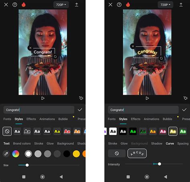Open Effects tab in right screen

[135, 119]
